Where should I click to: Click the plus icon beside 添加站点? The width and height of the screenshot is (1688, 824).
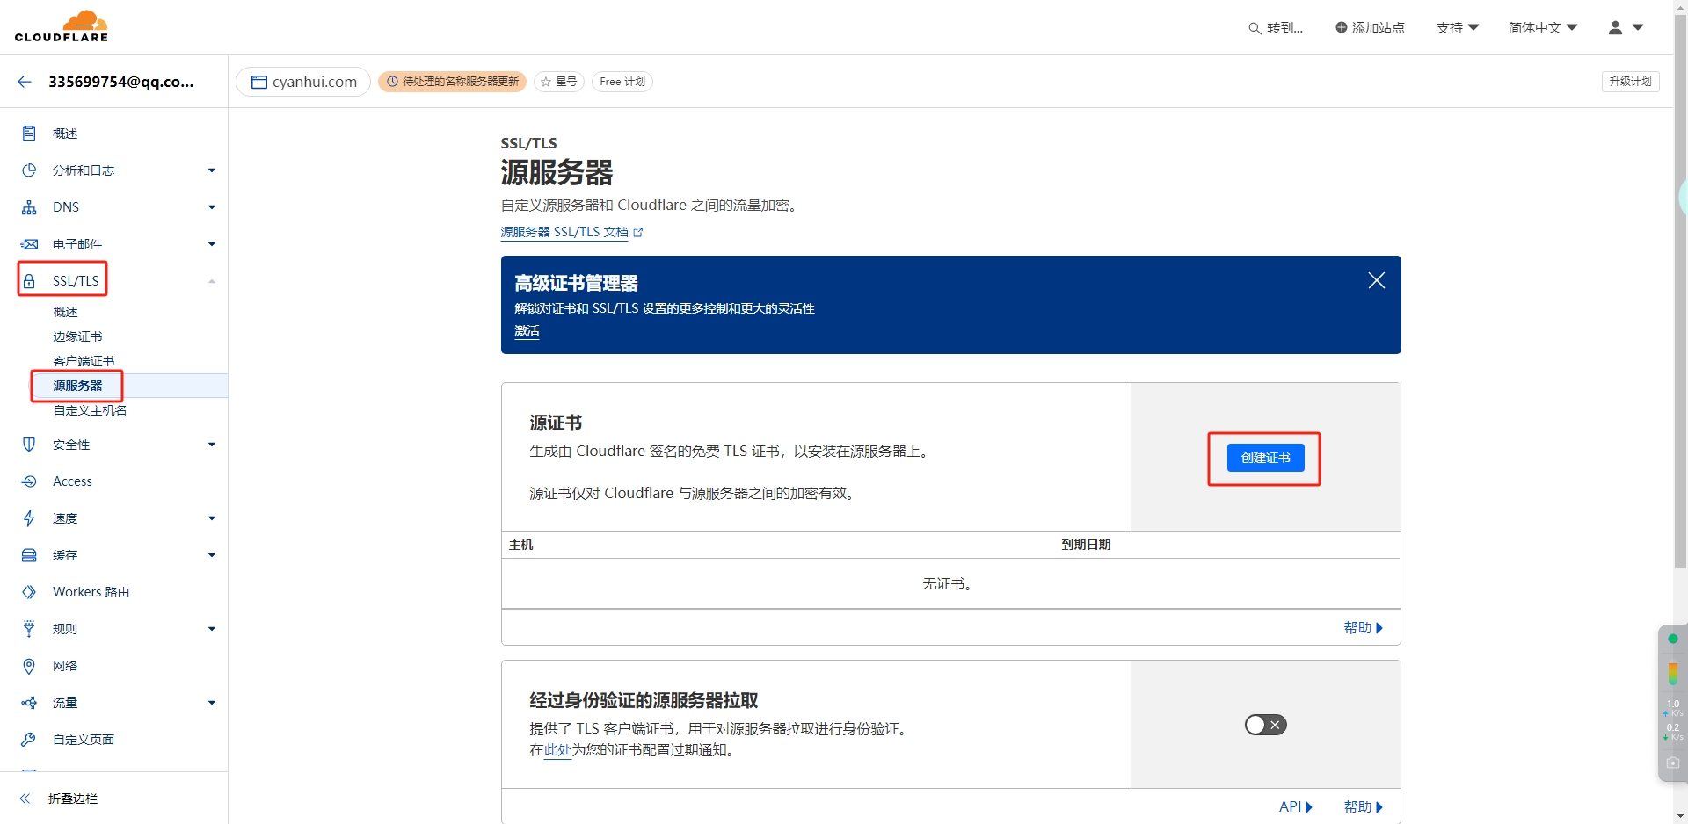coord(1341,27)
